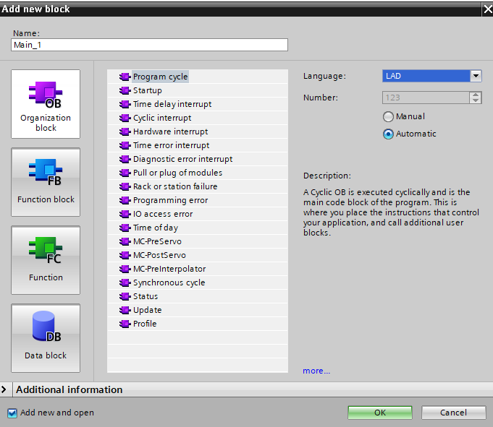
Task: Select the Automatic numbering radio button
Action: (388, 134)
